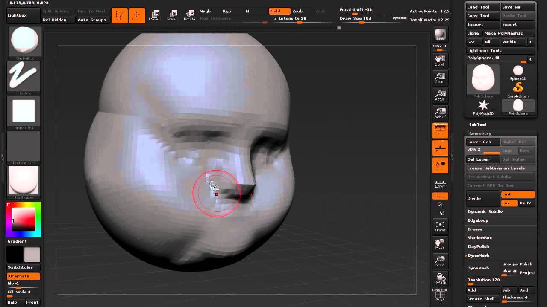Viewport: 547px width, 307px height.
Task: Toggle Zsub sculpt mode
Action: click(x=297, y=11)
